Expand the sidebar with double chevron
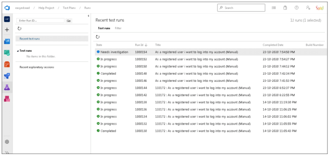This screenshot has height=156, width=330. tap(7, 153)
